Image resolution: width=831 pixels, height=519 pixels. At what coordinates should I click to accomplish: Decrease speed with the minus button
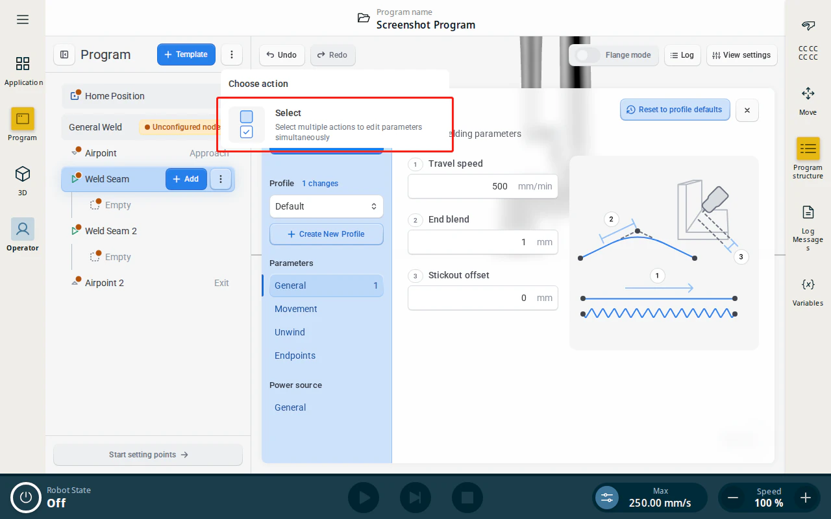(733, 498)
